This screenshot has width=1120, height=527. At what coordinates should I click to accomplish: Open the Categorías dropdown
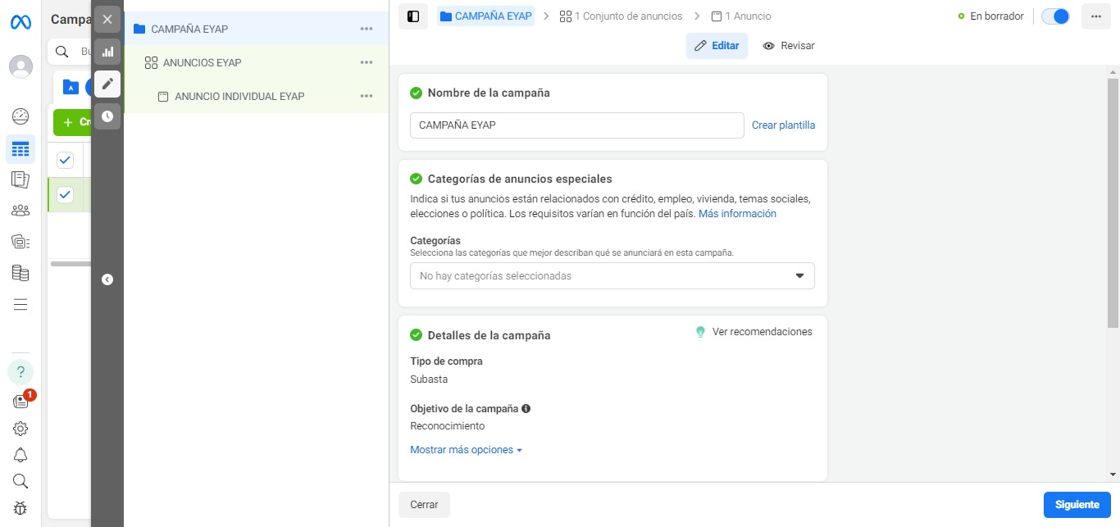[612, 276]
